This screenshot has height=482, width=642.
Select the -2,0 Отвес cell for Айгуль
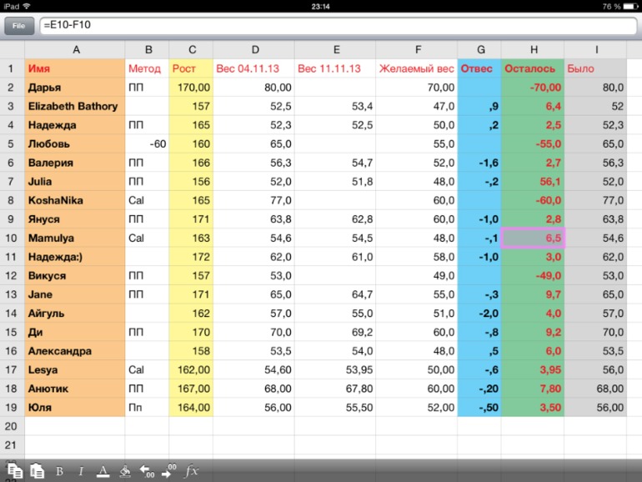480,314
